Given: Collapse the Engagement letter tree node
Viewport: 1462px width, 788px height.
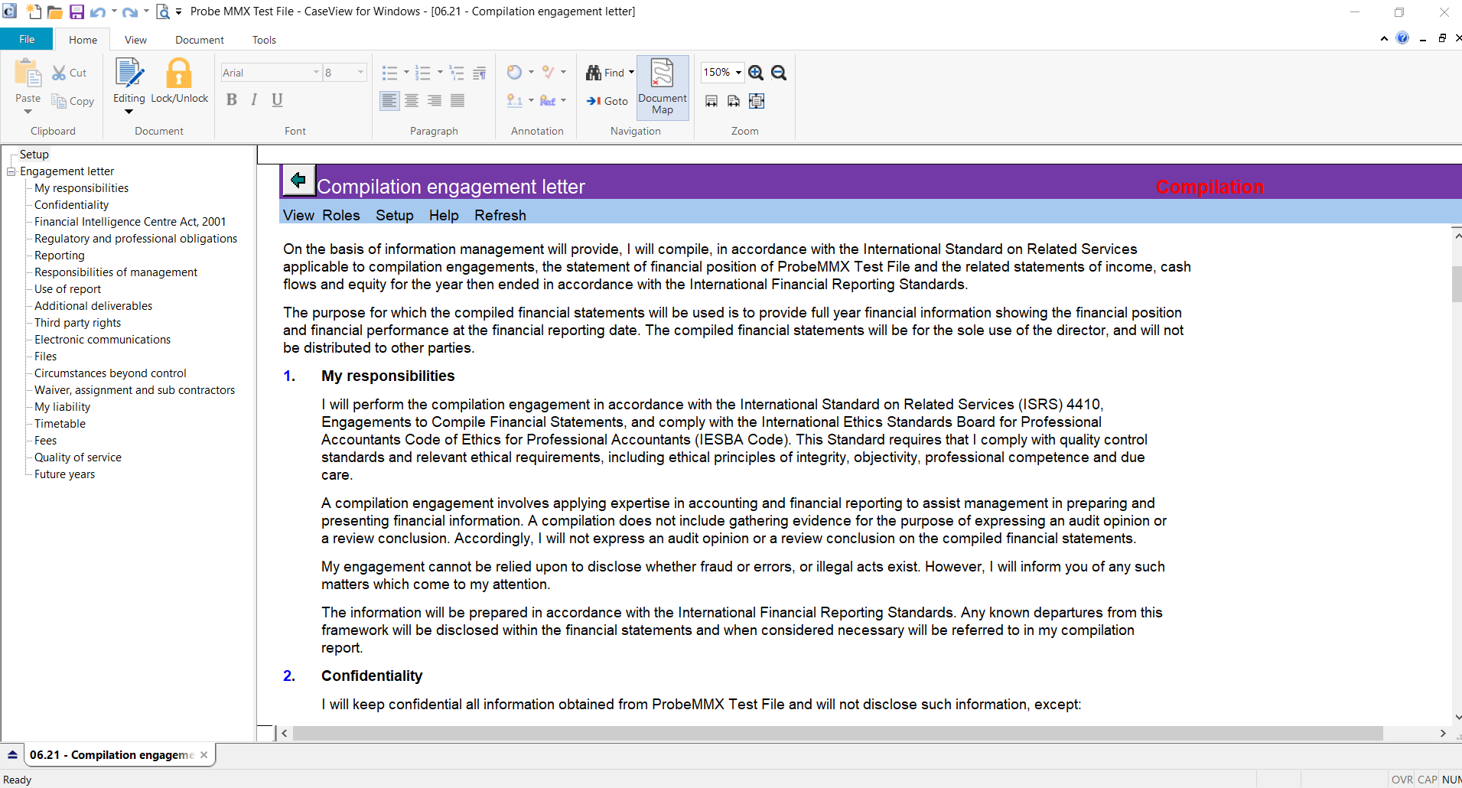Looking at the screenshot, I should [11, 171].
